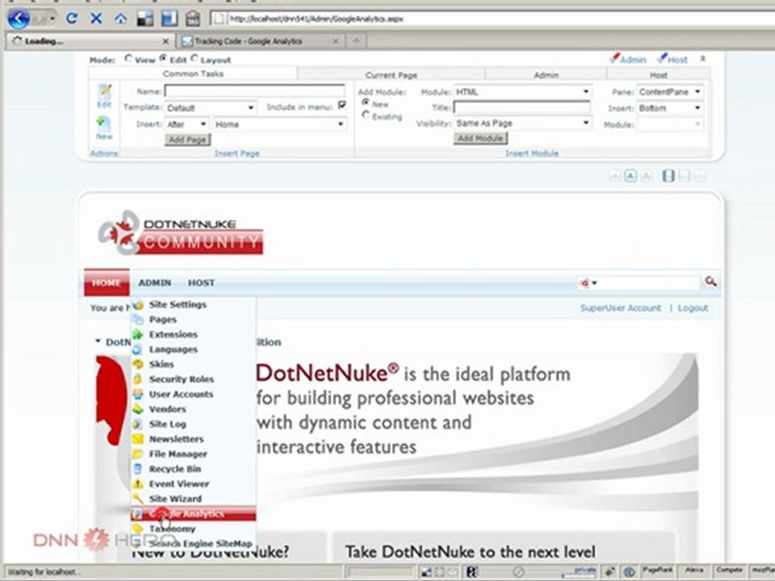The width and height of the screenshot is (775, 581).
Task: Select the Edit mode radio button
Action: point(164,58)
